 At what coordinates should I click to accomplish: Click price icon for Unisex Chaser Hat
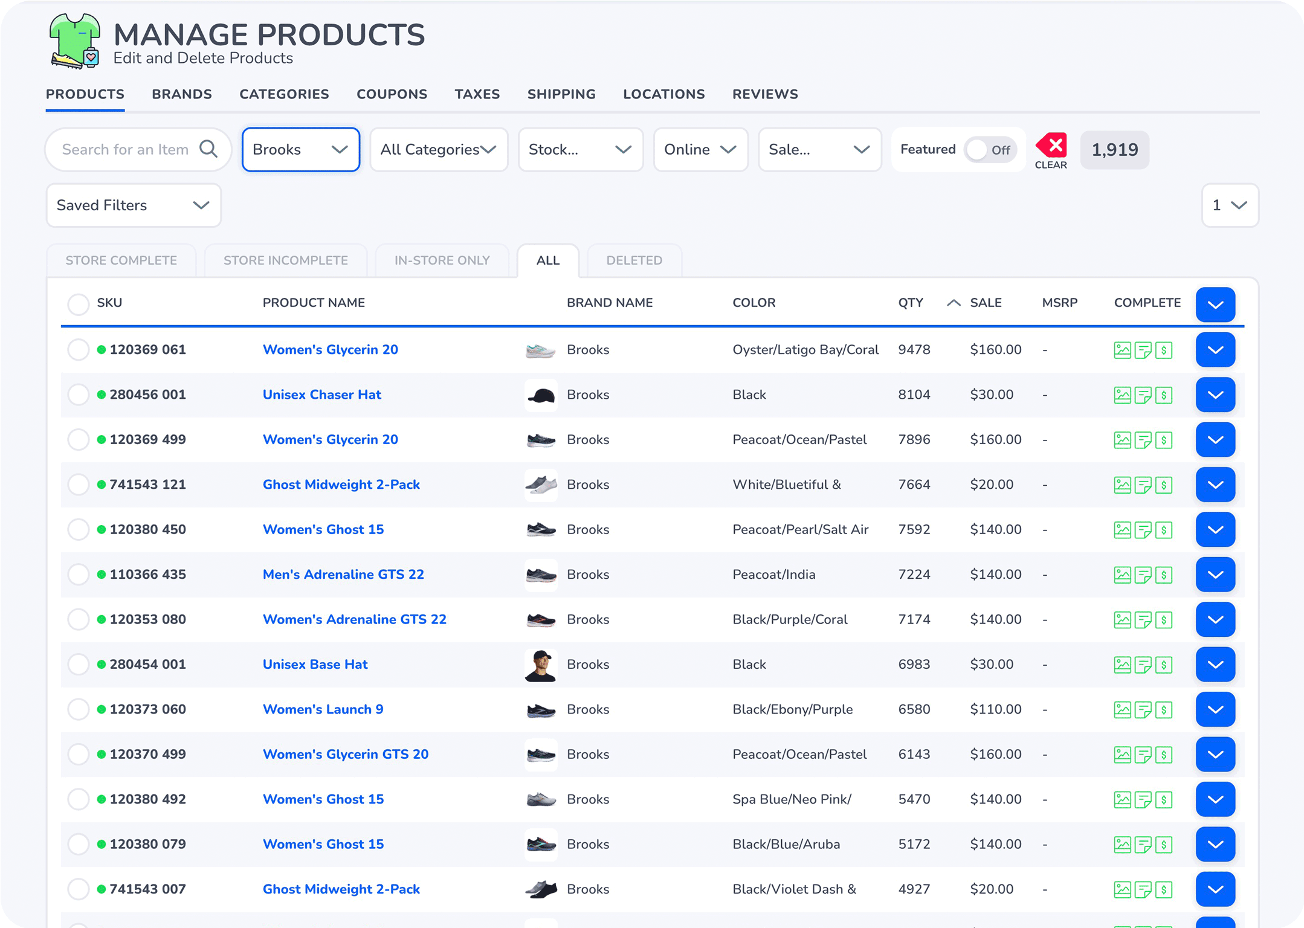[1164, 395]
